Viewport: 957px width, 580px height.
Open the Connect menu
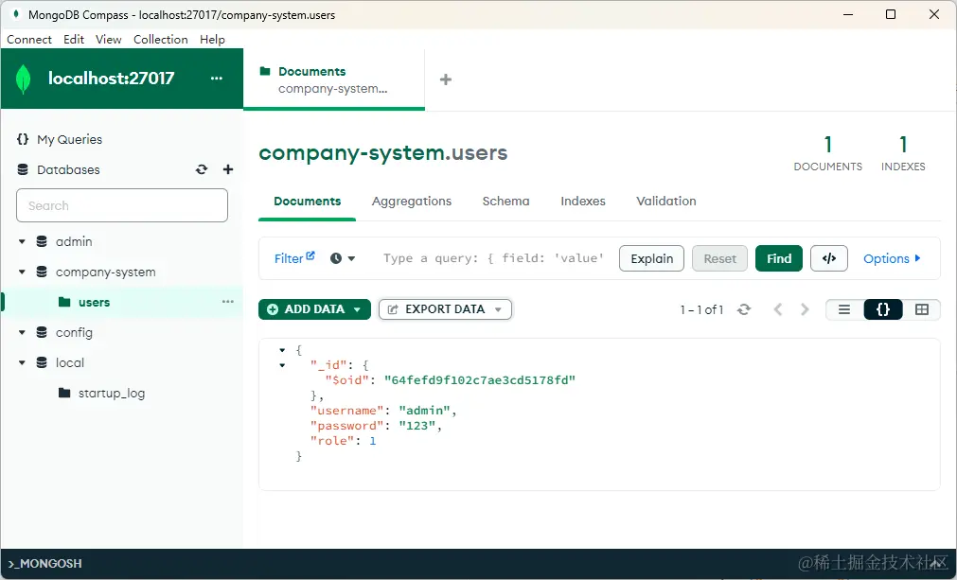coord(29,39)
